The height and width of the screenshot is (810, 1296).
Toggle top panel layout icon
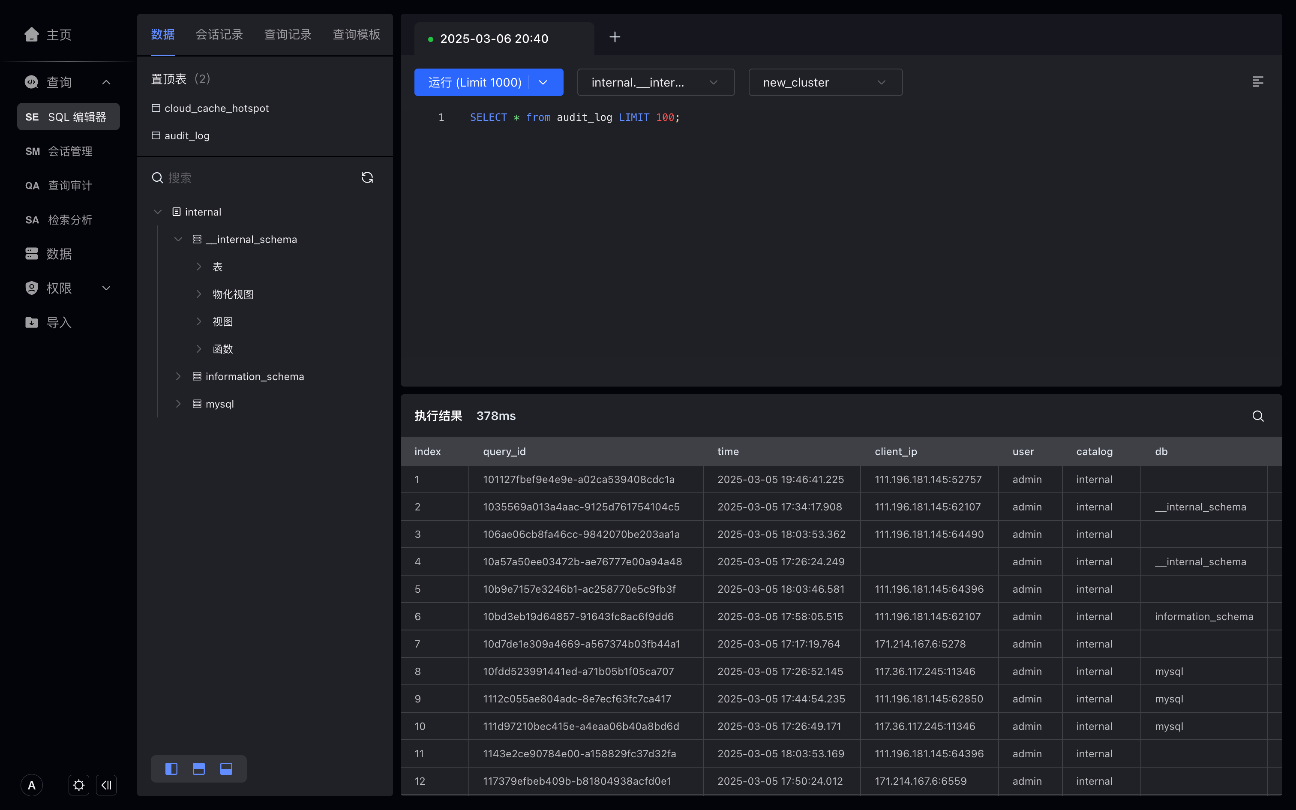[x=199, y=769]
